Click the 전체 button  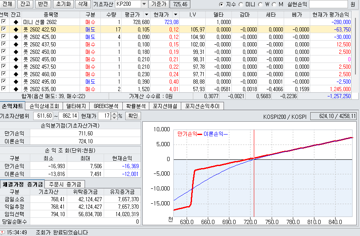[x=7, y=4]
